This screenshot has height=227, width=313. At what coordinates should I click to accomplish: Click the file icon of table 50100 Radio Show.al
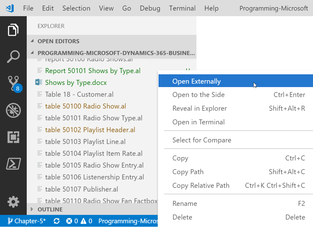click(39, 106)
